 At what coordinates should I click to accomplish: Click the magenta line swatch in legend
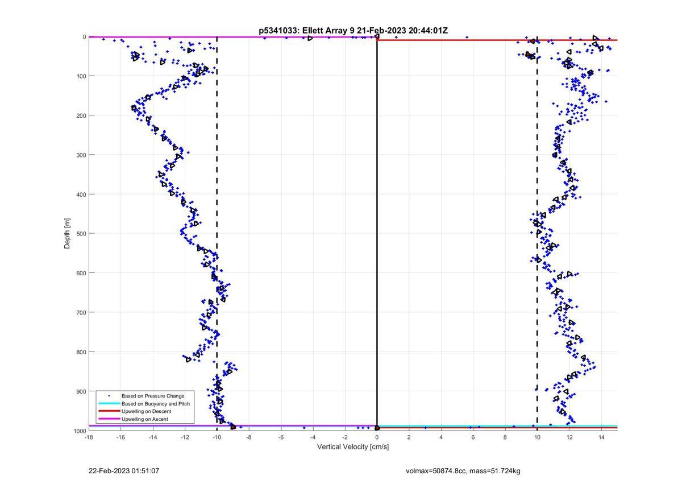coord(109,419)
